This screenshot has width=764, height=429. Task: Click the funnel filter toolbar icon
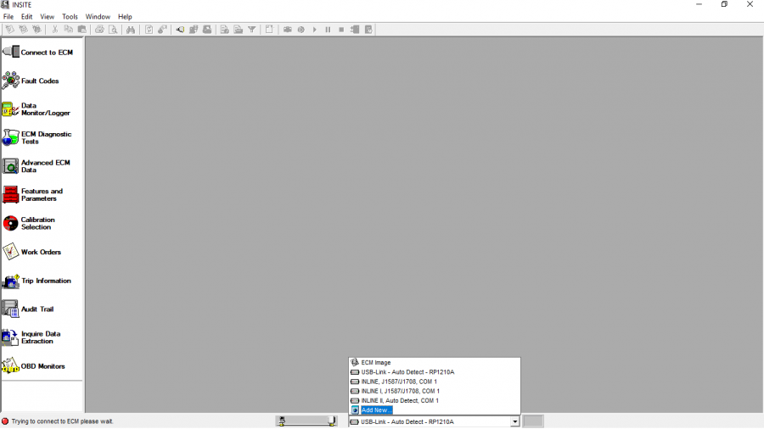[252, 30]
